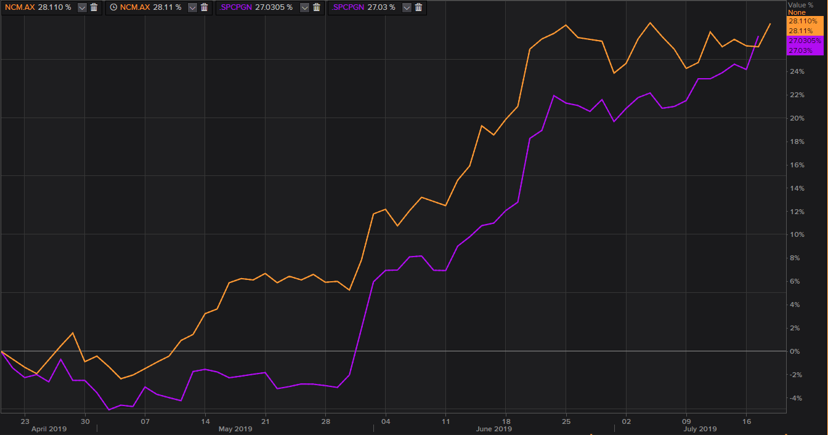
Task: Click the 20% y-axis label
Action: tap(797, 118)
